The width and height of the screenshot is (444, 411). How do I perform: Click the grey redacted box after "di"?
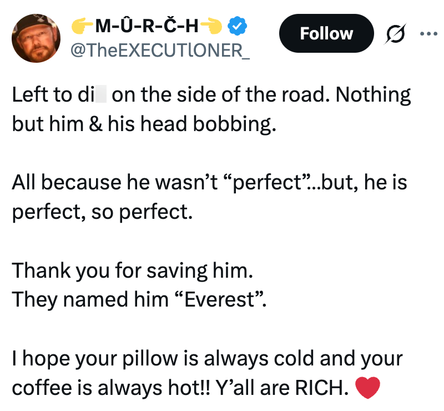click(x=100, y=95)
